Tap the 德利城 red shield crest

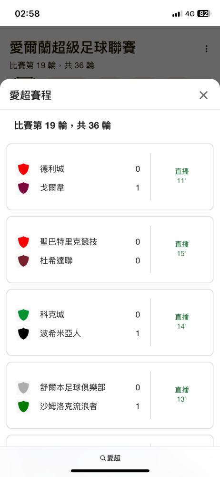click(x=23, y=169)
